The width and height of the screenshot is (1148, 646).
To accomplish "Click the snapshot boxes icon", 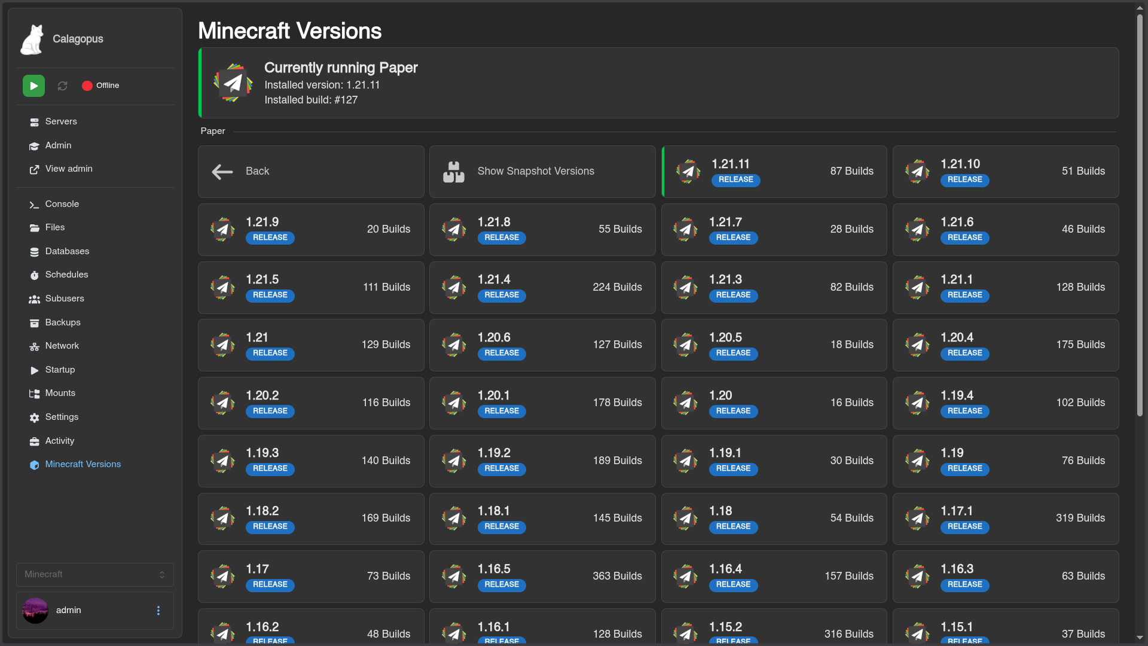I will point(453,172).
